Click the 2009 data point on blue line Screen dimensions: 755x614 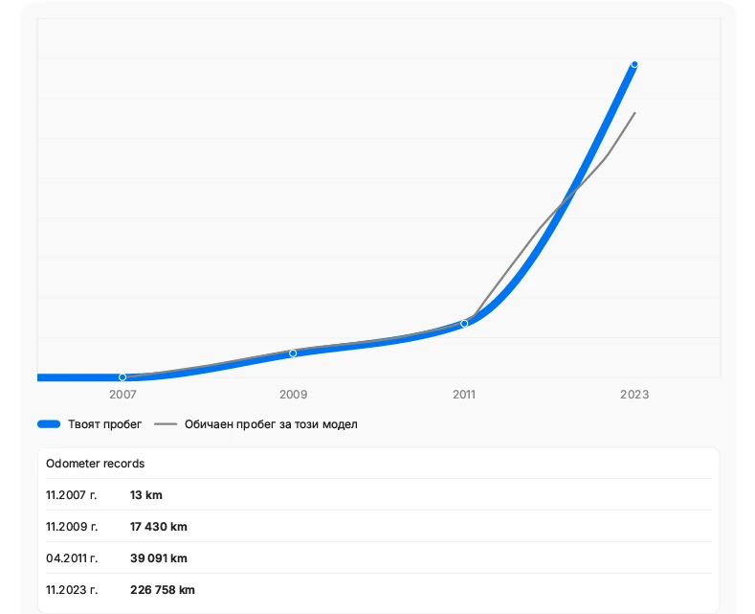tap(293, 353)
